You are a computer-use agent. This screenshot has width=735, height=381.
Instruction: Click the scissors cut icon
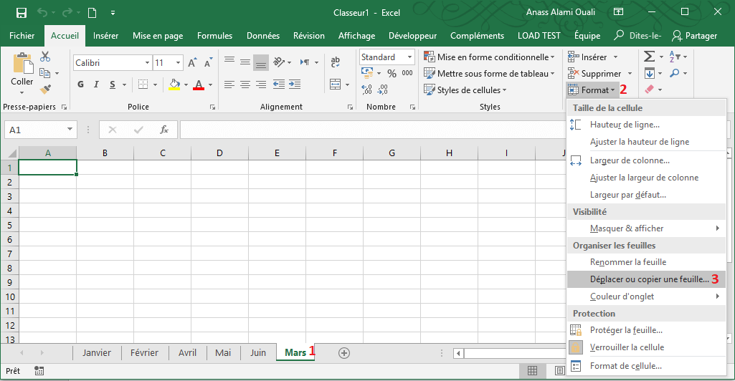click(x=45, y=57)
